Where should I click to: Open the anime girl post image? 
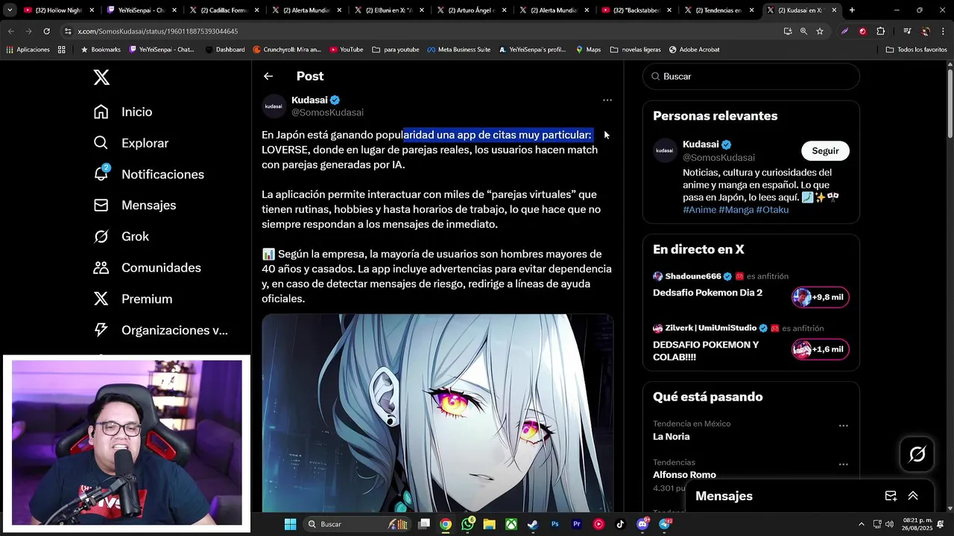[x=437, y=413]
